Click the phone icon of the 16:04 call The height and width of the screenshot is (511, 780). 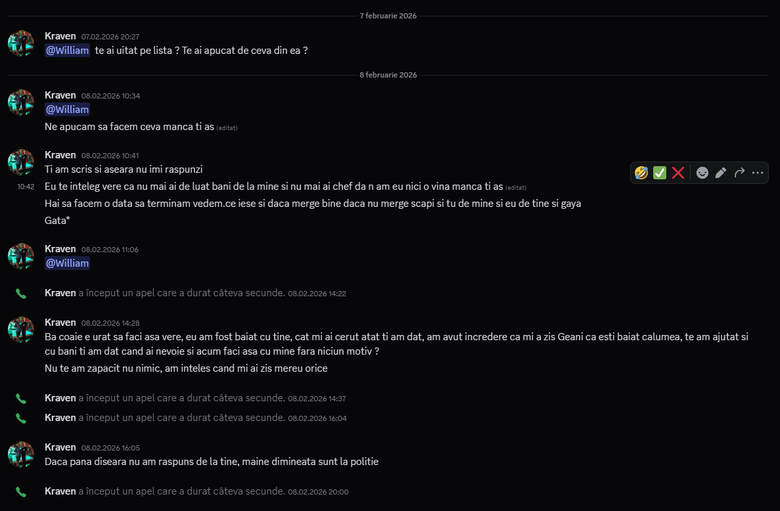coord(21,418)
